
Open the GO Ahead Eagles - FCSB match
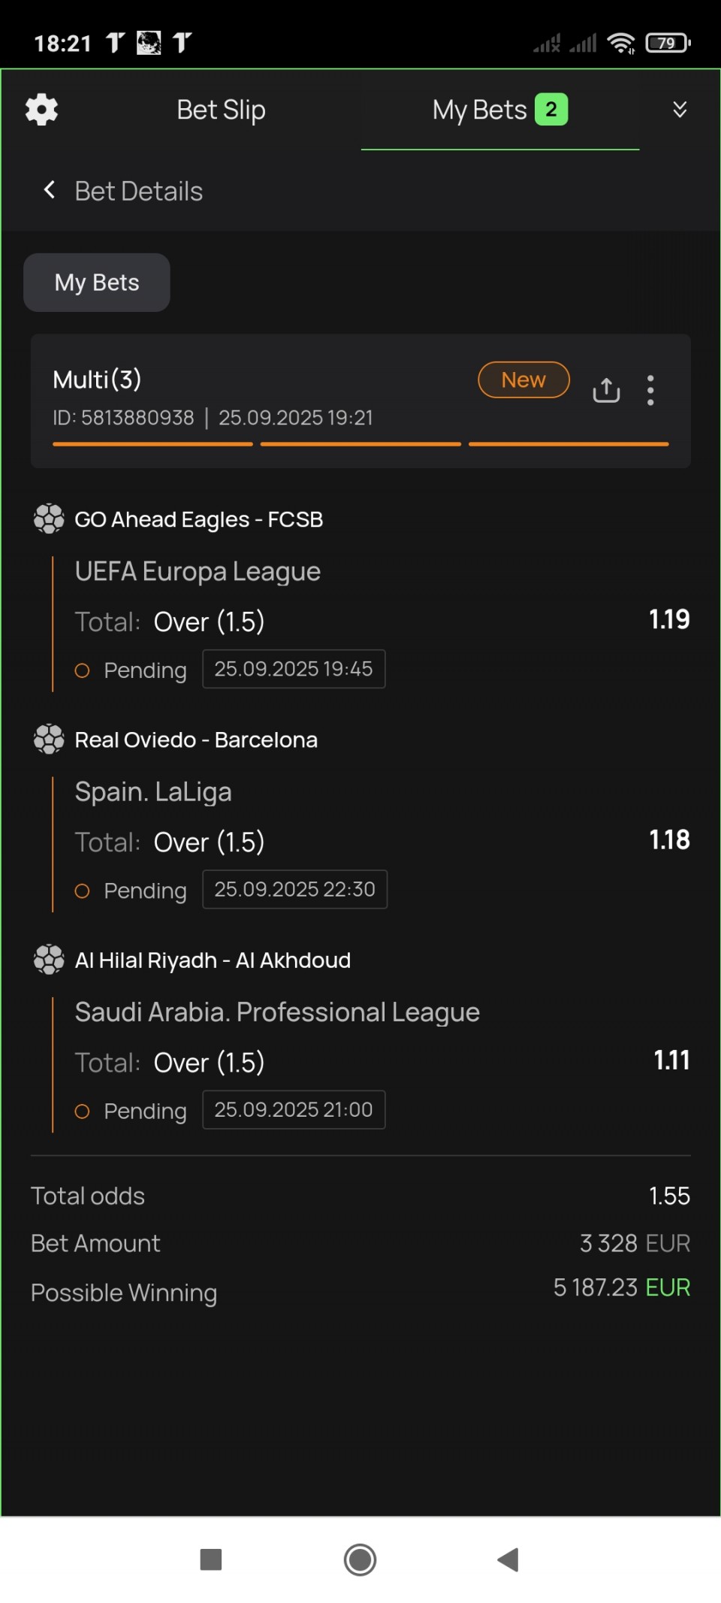coord(199,519)
